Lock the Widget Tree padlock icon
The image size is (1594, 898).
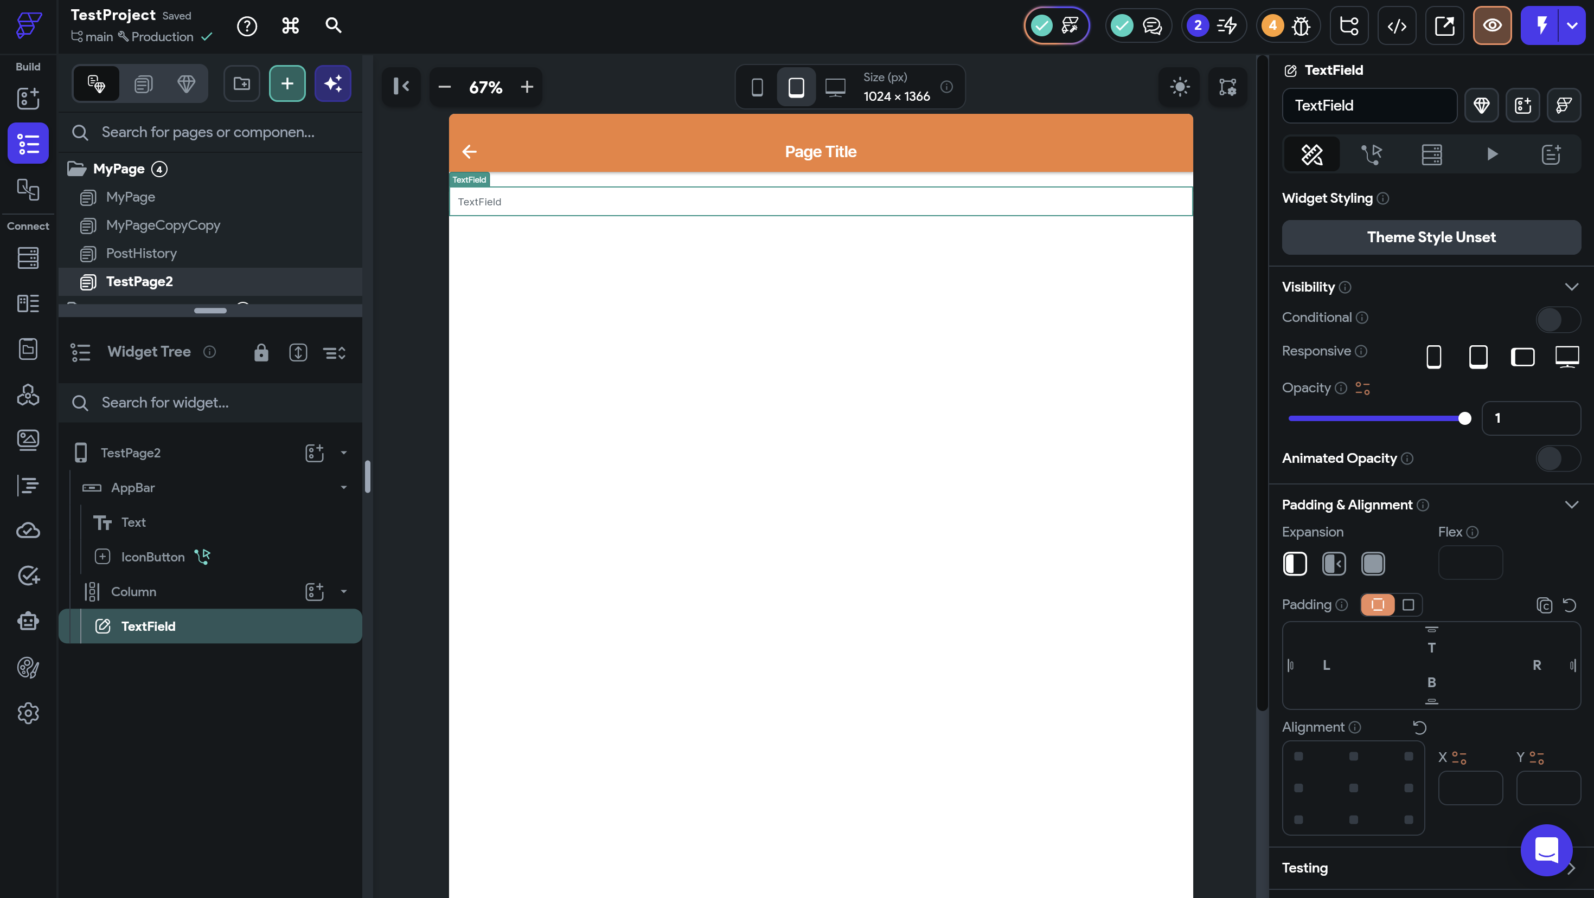point(261,352)
